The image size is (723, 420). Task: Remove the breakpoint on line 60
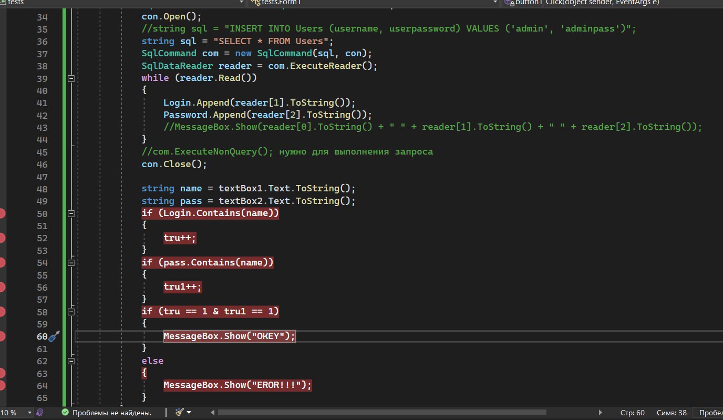[2, 336]
